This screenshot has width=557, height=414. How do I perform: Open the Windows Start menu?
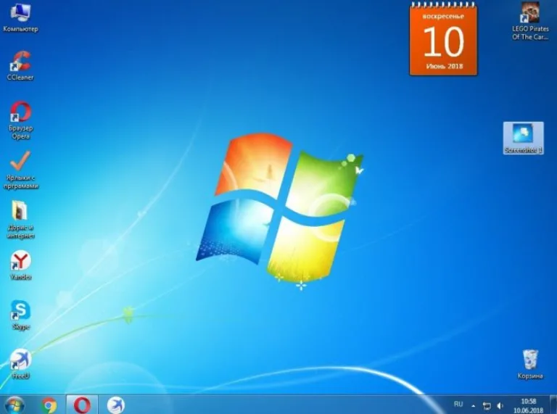15,405
